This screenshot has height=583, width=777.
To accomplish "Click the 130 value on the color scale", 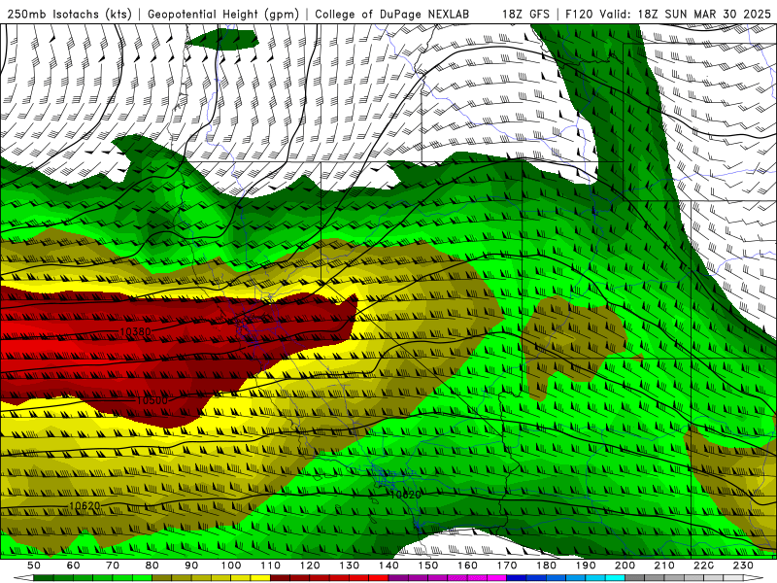I will (x=350, y=566).
